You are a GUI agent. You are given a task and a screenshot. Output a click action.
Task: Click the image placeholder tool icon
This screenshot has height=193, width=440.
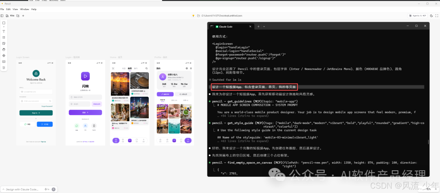(4, 61)
